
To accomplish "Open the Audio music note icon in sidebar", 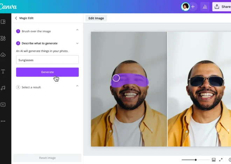I will (3, 88).
